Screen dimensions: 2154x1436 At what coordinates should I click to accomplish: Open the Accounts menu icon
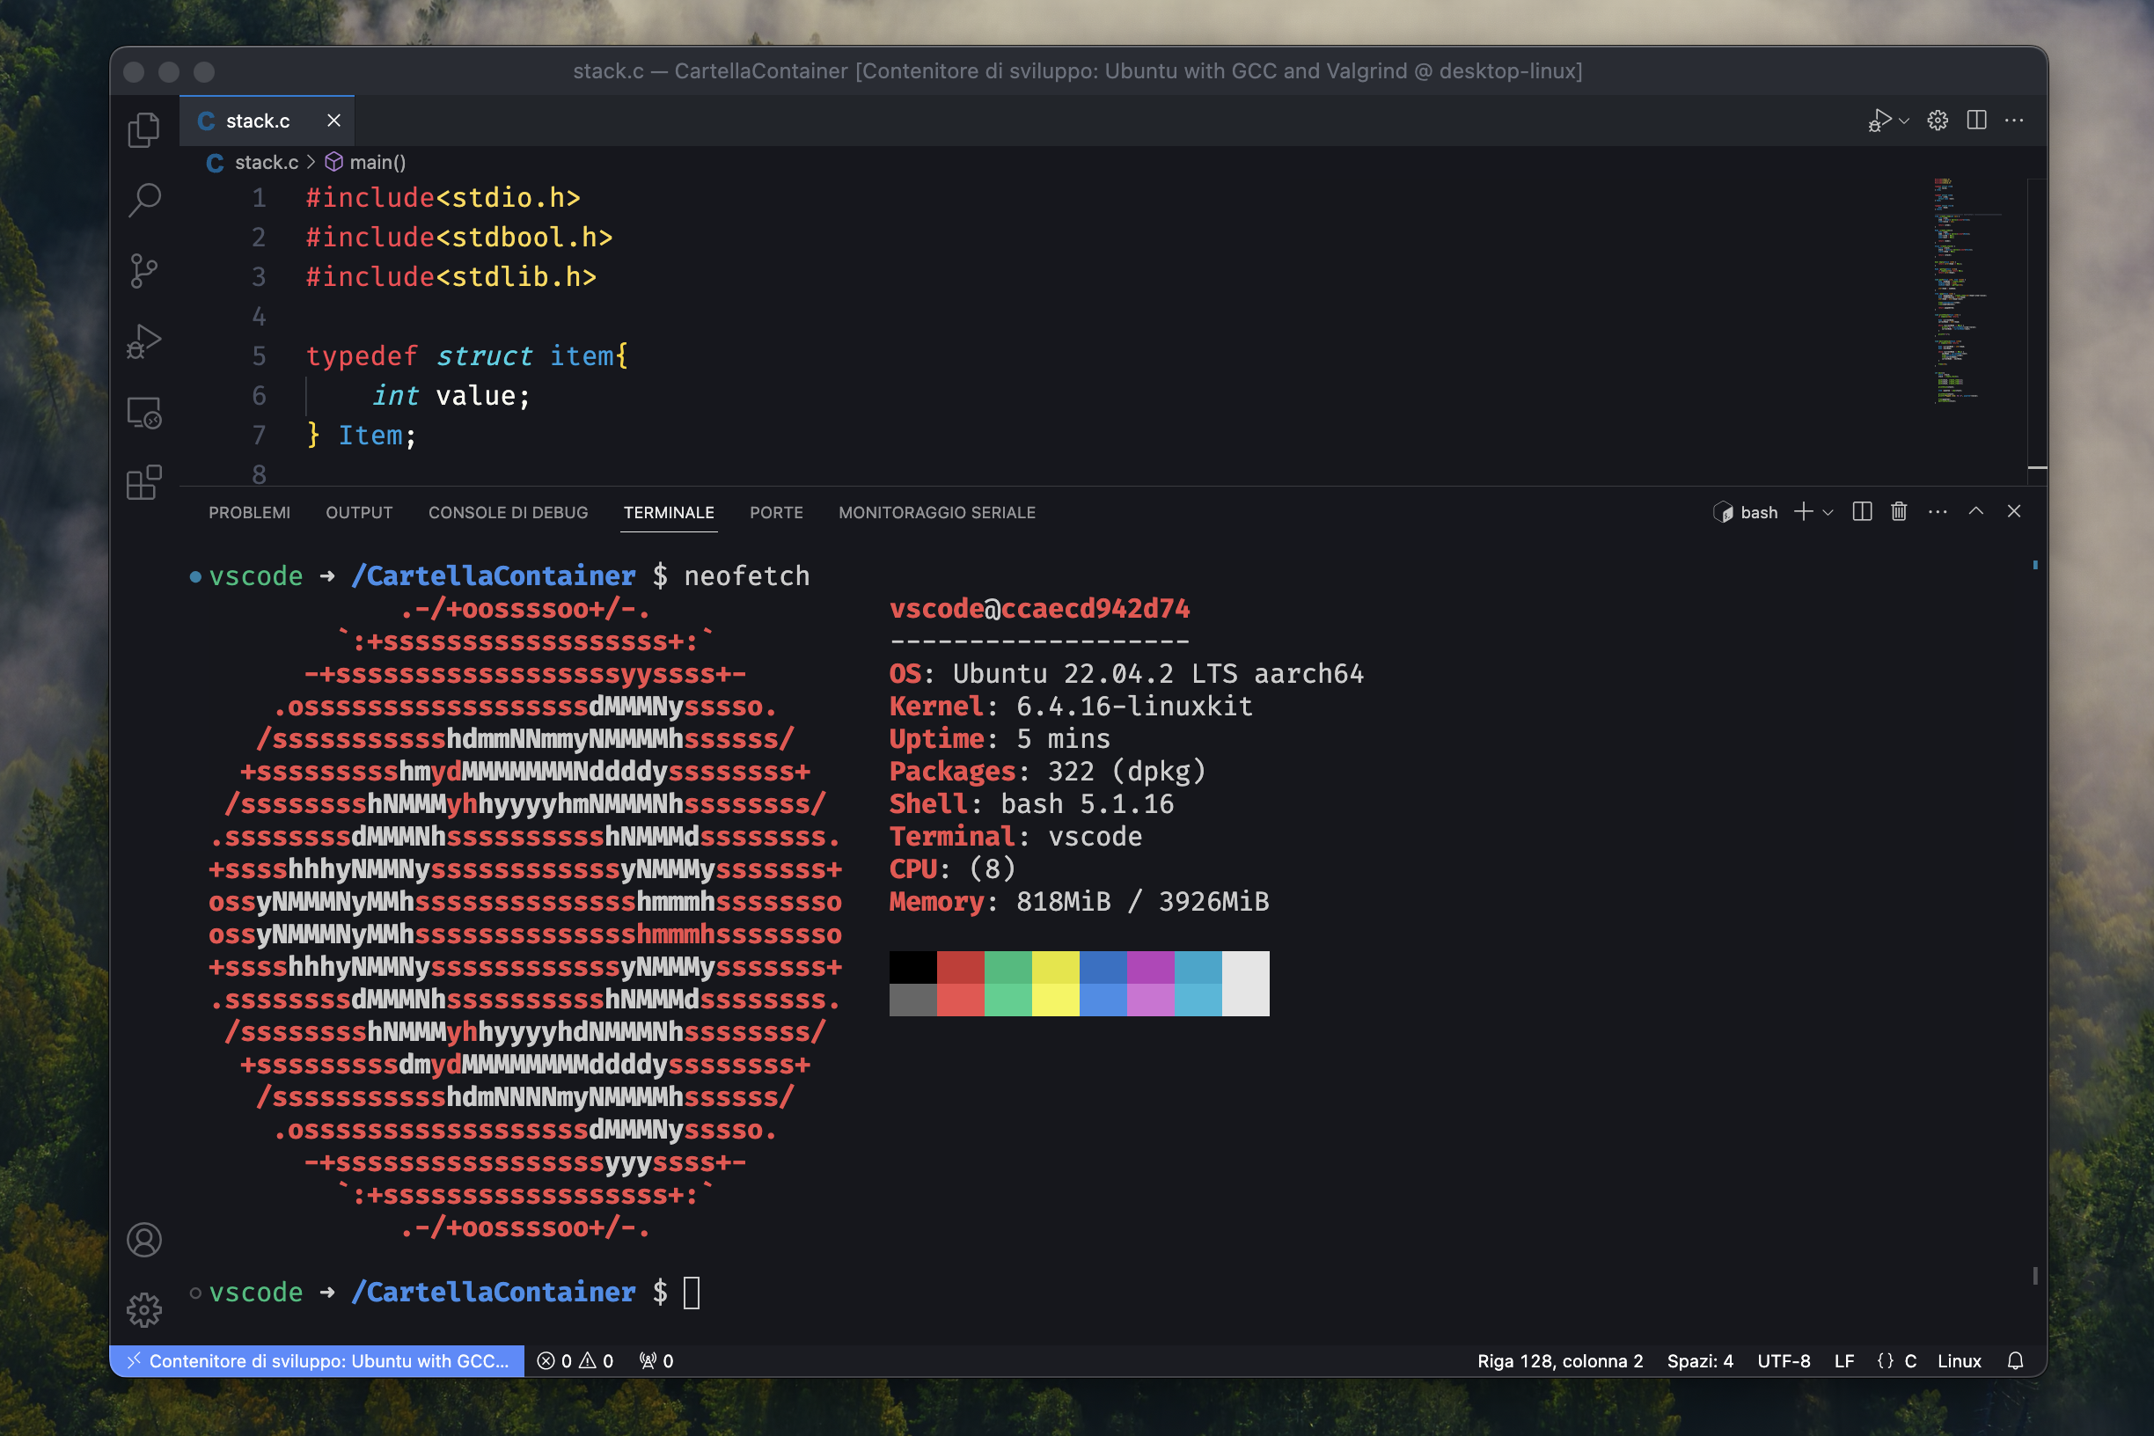click(x=143, y=1239)
